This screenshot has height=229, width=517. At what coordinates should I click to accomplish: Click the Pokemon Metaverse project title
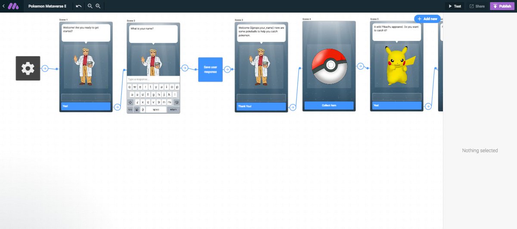(x=47, y=6)
